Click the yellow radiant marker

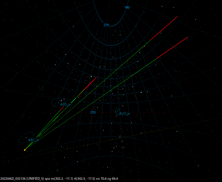[x=25, y=150]
